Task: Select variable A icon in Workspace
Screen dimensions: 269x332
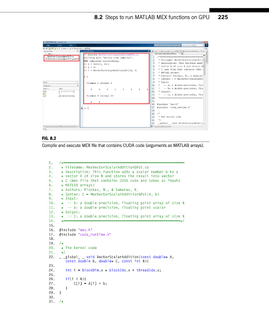Action: [44, 91]
